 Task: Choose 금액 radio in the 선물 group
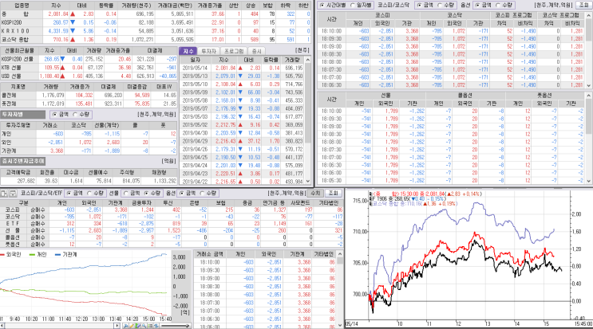131,193
